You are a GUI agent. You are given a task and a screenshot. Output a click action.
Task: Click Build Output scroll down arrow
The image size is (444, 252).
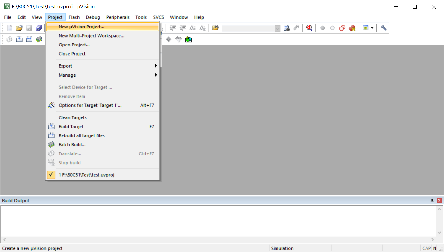click(439, 234)
